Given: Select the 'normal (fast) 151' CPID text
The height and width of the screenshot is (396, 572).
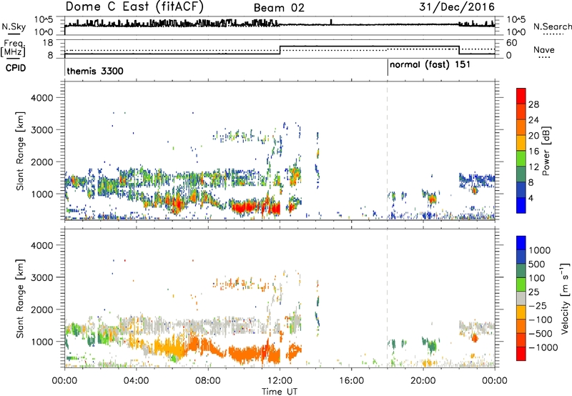Looking at the screenshot, I should point(430,65).
